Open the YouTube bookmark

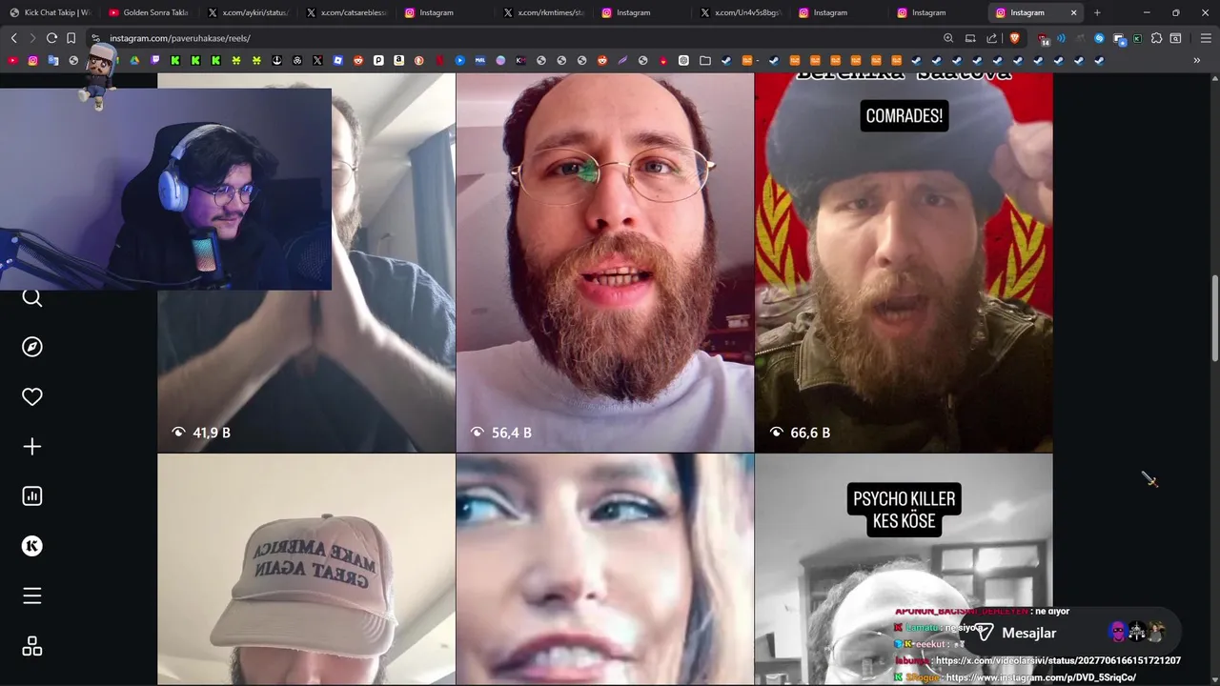(12, 60)
